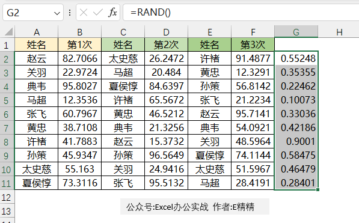Select column H header
359x223 pixels.
click(339, 32)
